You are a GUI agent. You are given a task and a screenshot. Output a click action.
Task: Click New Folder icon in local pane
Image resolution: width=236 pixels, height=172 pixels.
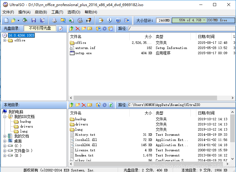[78, 105]
